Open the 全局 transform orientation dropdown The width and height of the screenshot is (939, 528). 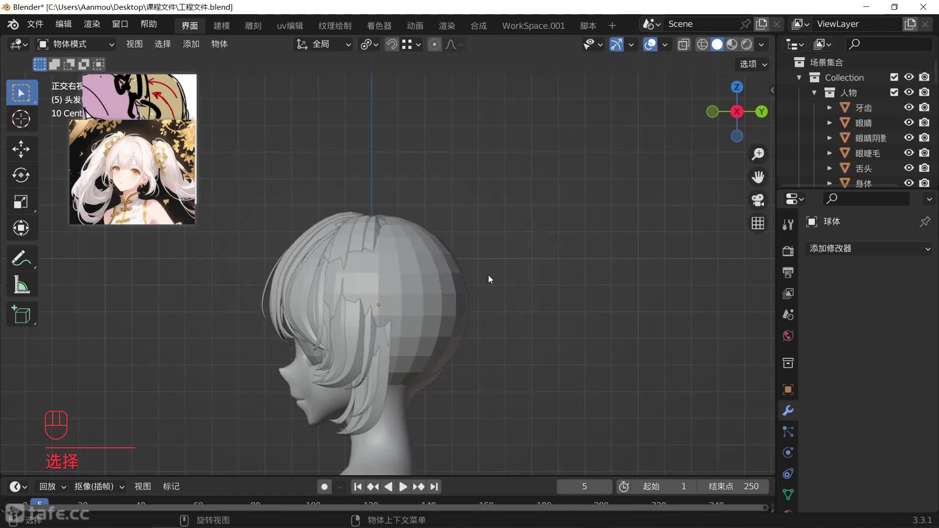(323, 44)
